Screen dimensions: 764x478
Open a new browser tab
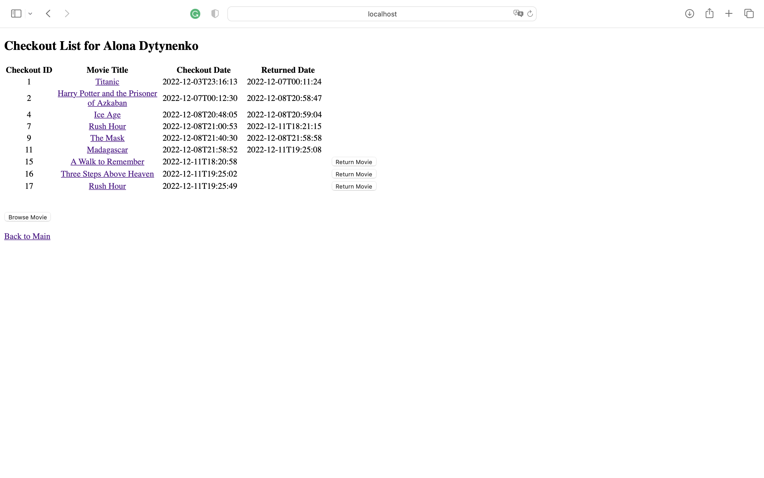point(729,13)
